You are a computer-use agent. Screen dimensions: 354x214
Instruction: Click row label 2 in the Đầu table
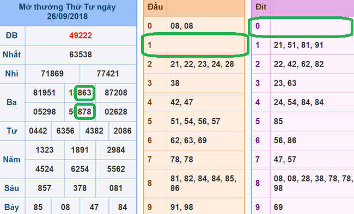pyautogui.click(x=150, y=64)
